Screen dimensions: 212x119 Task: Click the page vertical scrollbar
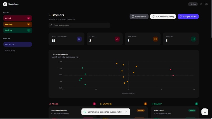211,19
